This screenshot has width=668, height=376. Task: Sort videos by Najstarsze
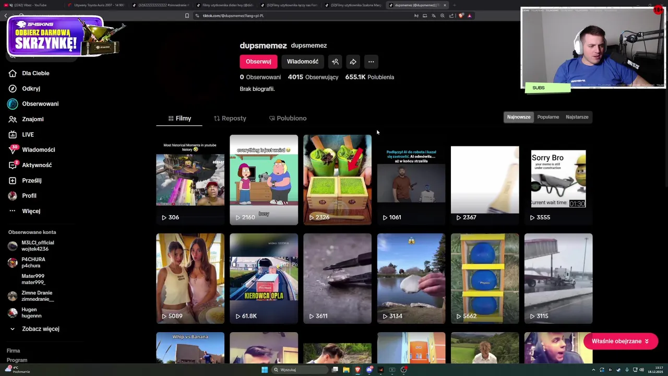click(x=577, y=117)
